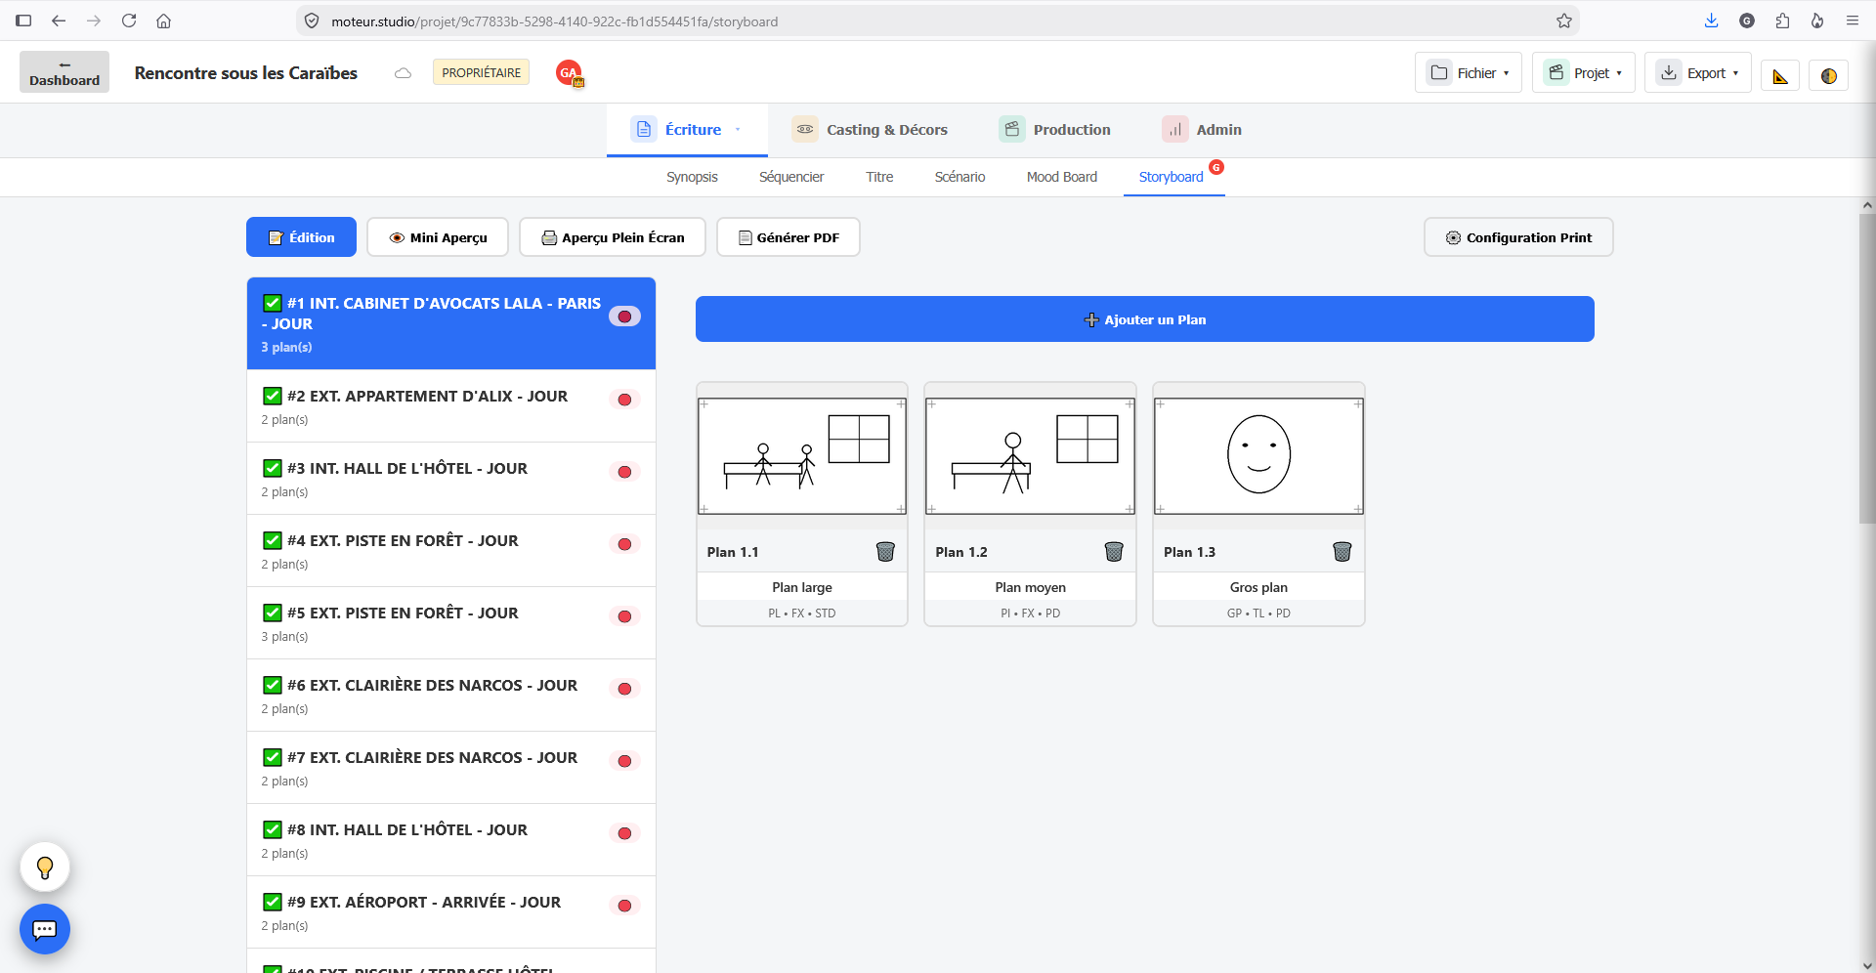Toggle red dot on scene #2
This screenshot has height=973, width=1876.
tap(624, 400)
